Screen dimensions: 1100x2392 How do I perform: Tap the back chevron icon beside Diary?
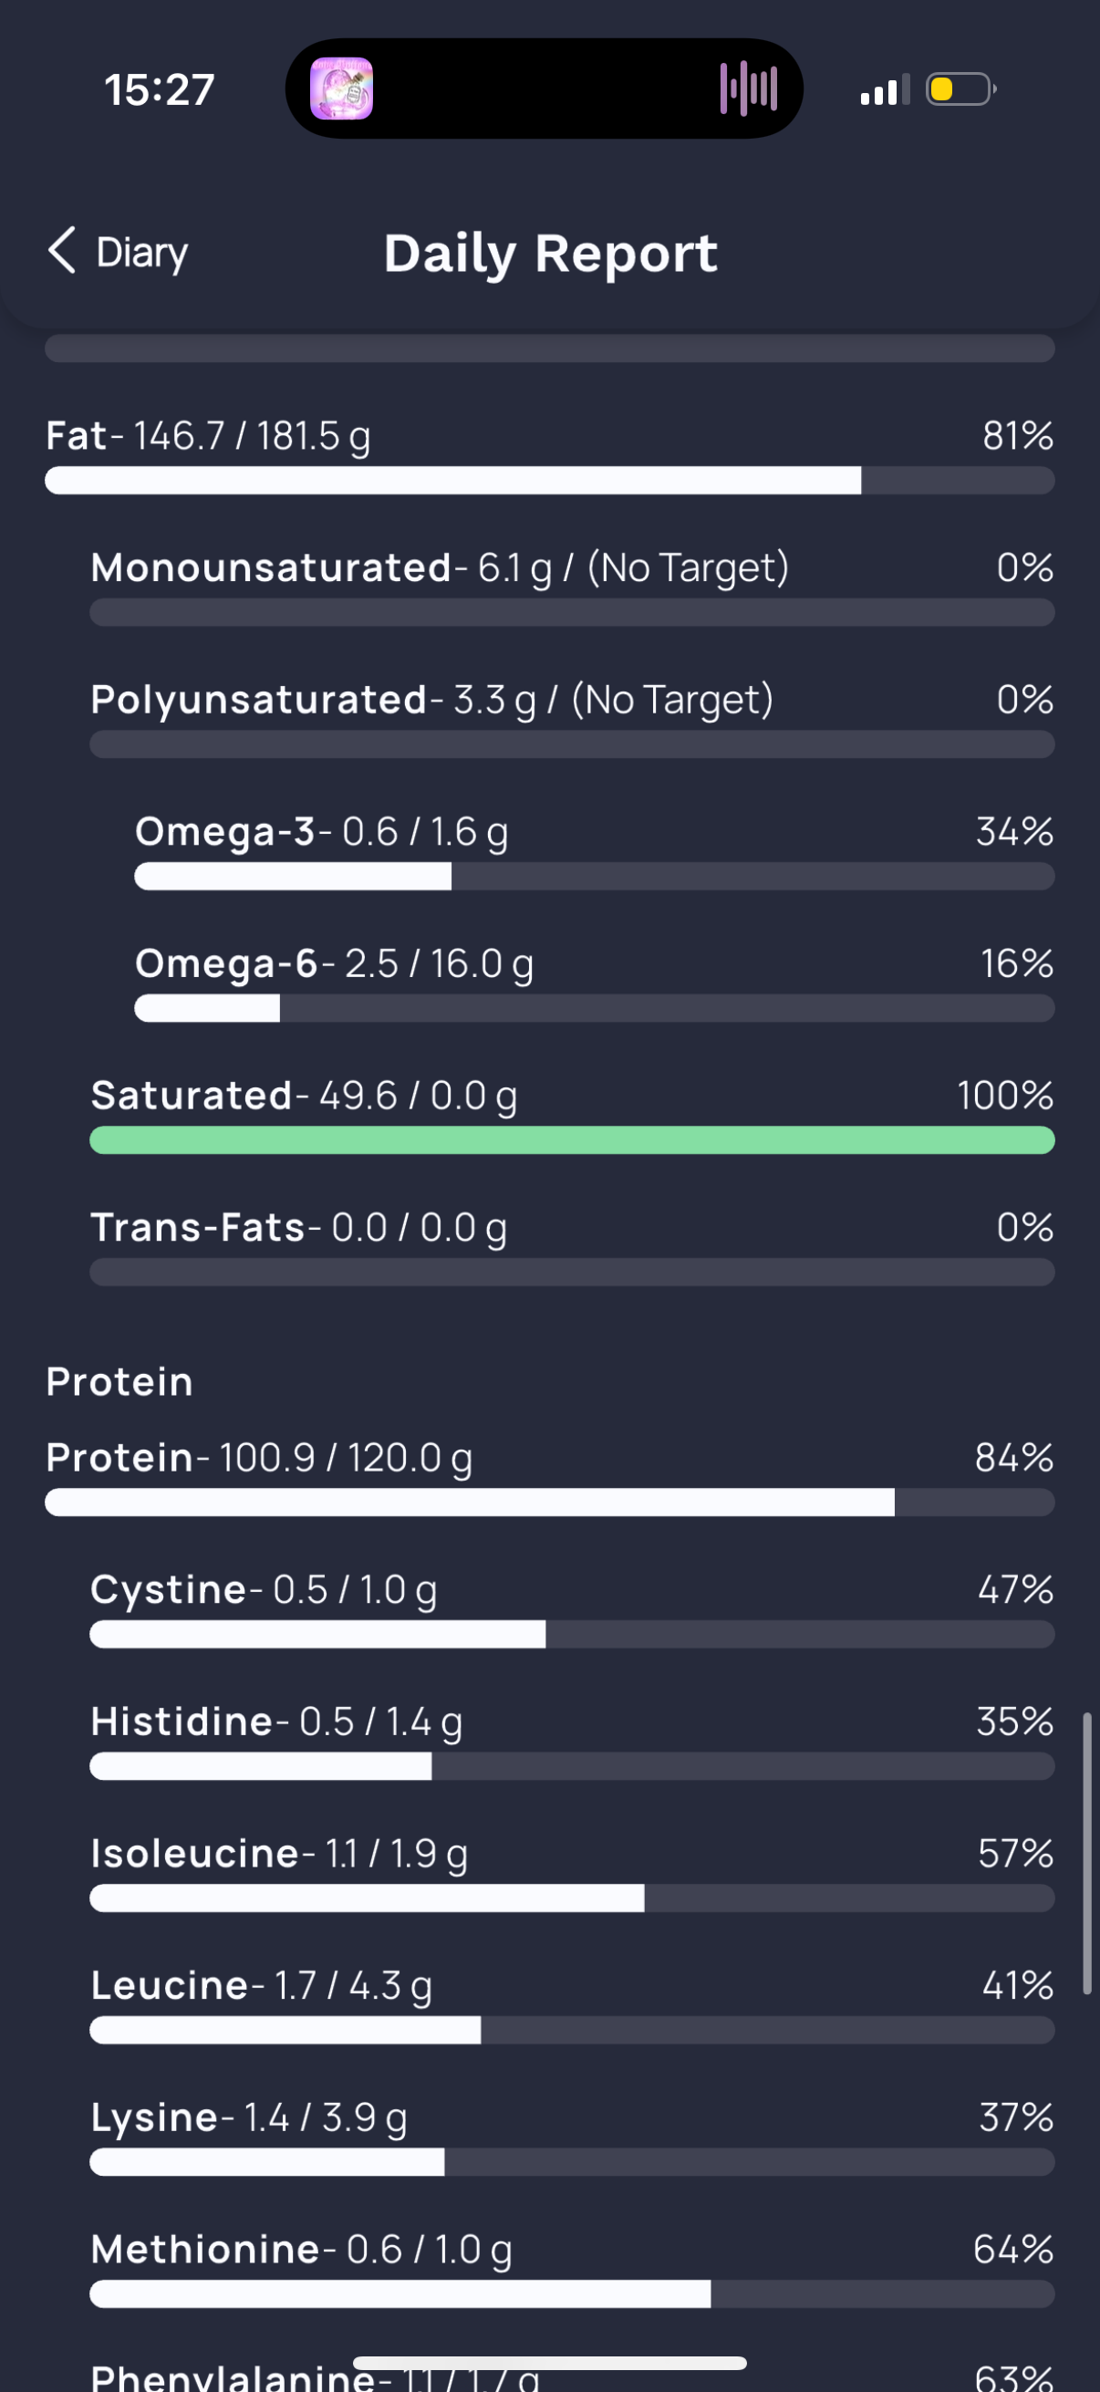[61, 251]
